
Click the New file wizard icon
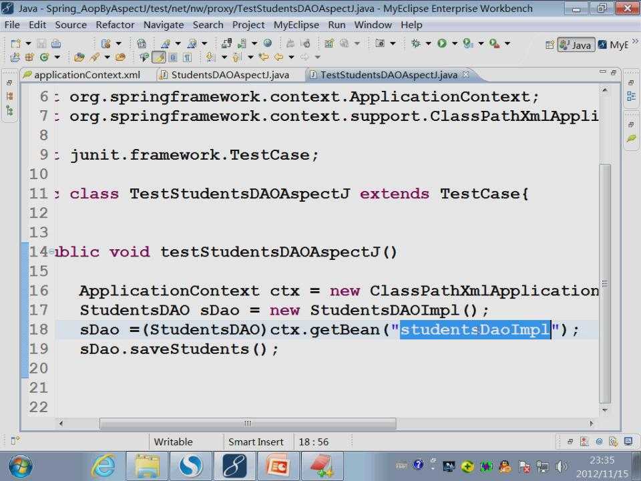(x=15, y=43)
